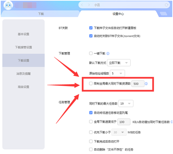Open 同时下载的最大任务数 dropdown showing 19
The height and width of the screenshot is (154, 173).
point(126,104)
